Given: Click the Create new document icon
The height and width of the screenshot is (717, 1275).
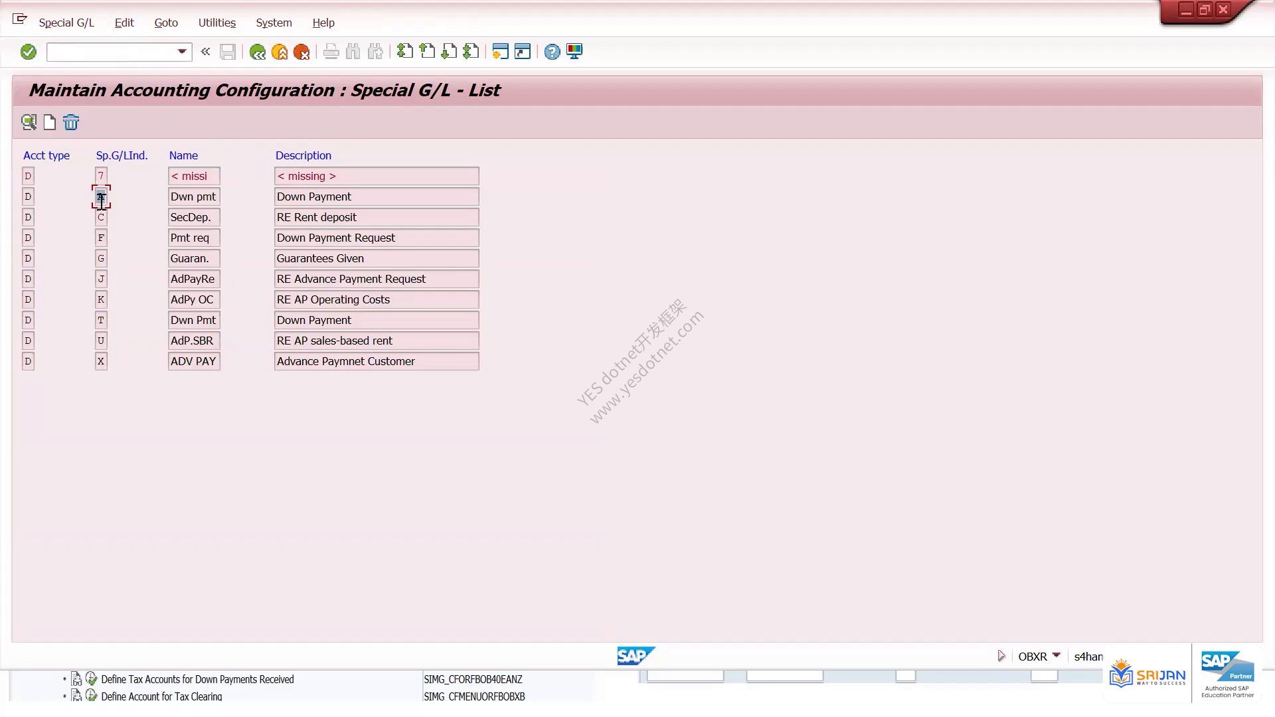Looking at the screenshot, I should pos(50,122).
